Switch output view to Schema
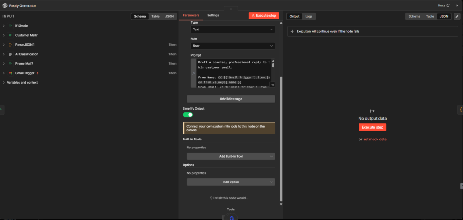Viewport: 463px width, 220px height. tap(414, 16)
